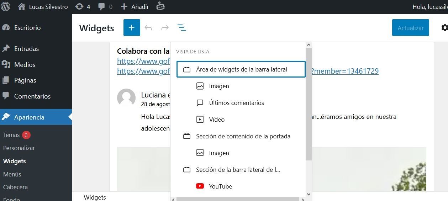Open Temas submenu item

click(11, 135)
